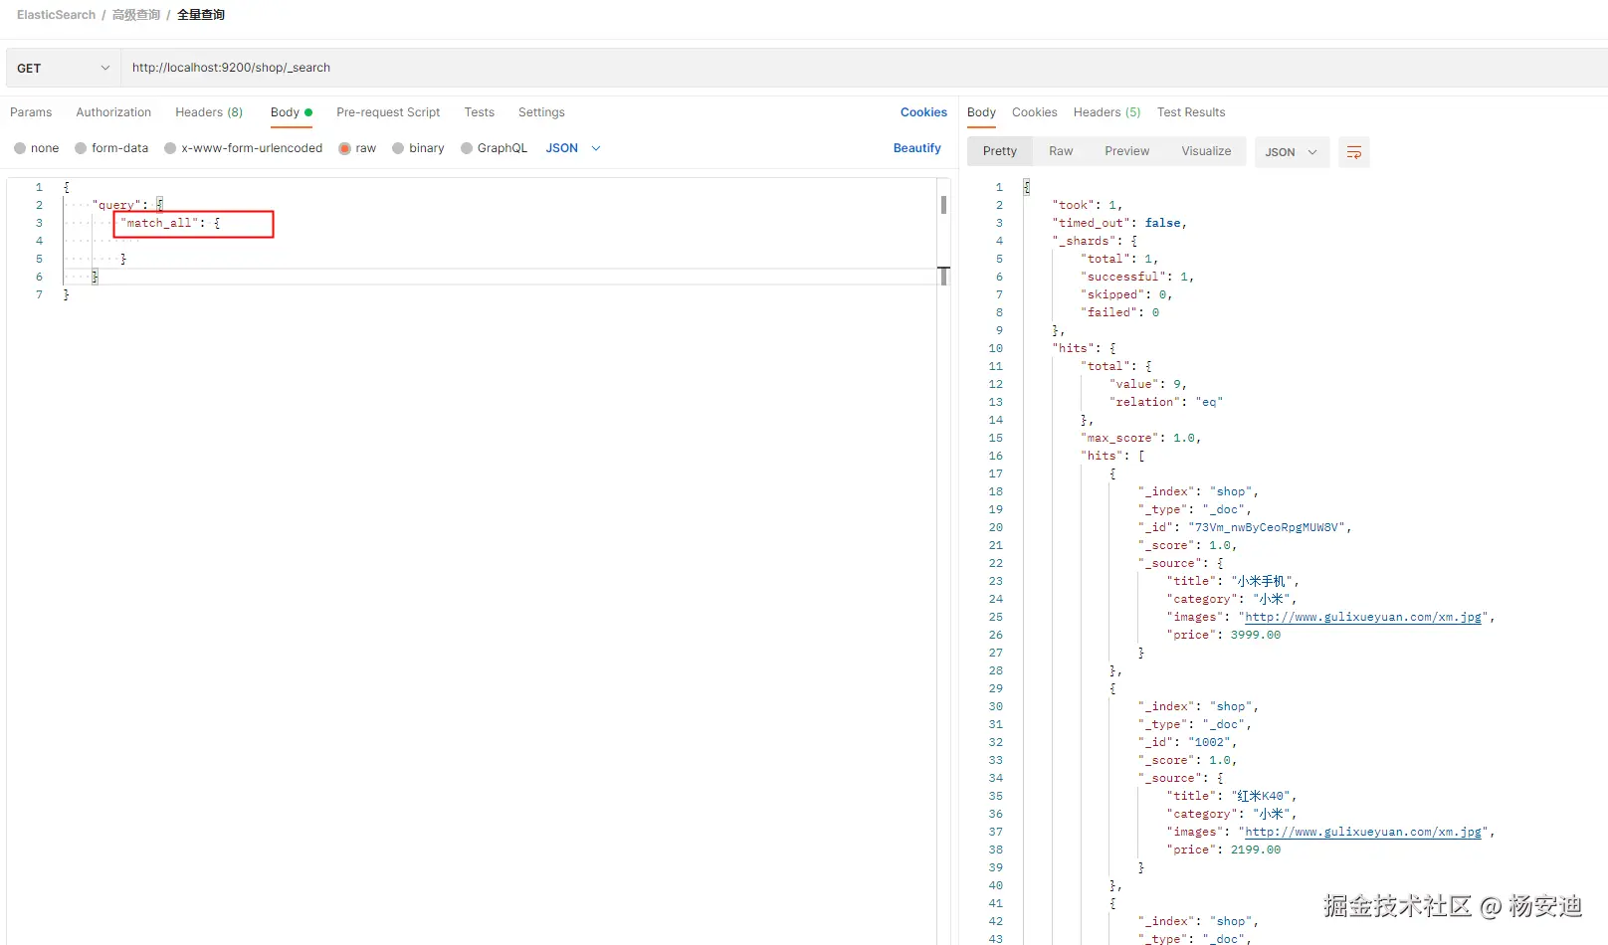Open the response JSON format dropdown

point(1292,152)
